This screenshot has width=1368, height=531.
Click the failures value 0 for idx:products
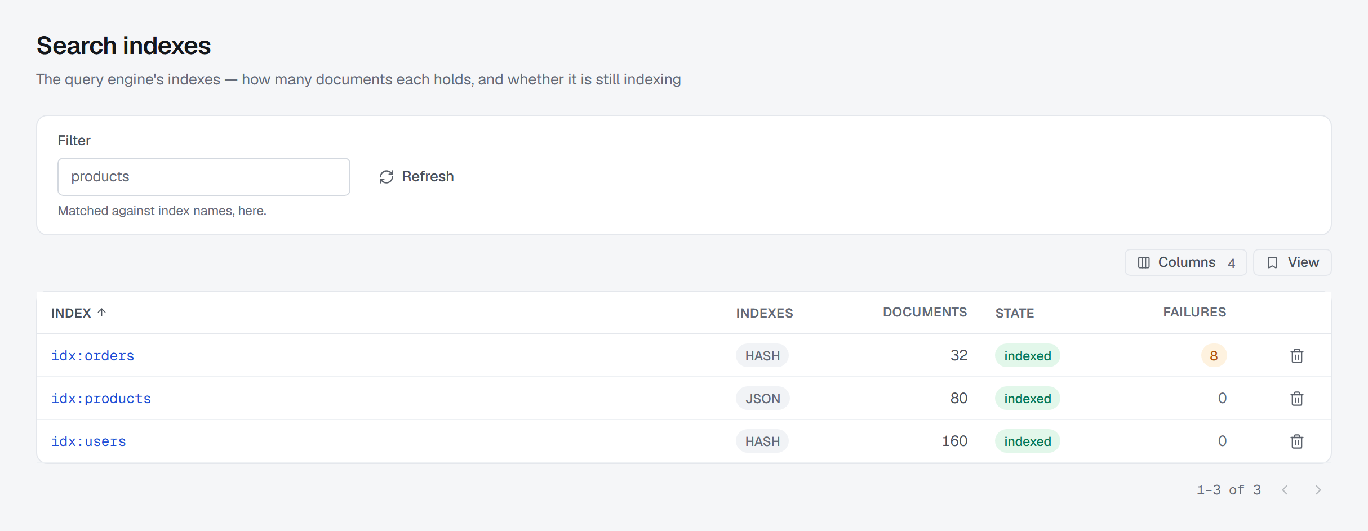[x=1222, y=398]
